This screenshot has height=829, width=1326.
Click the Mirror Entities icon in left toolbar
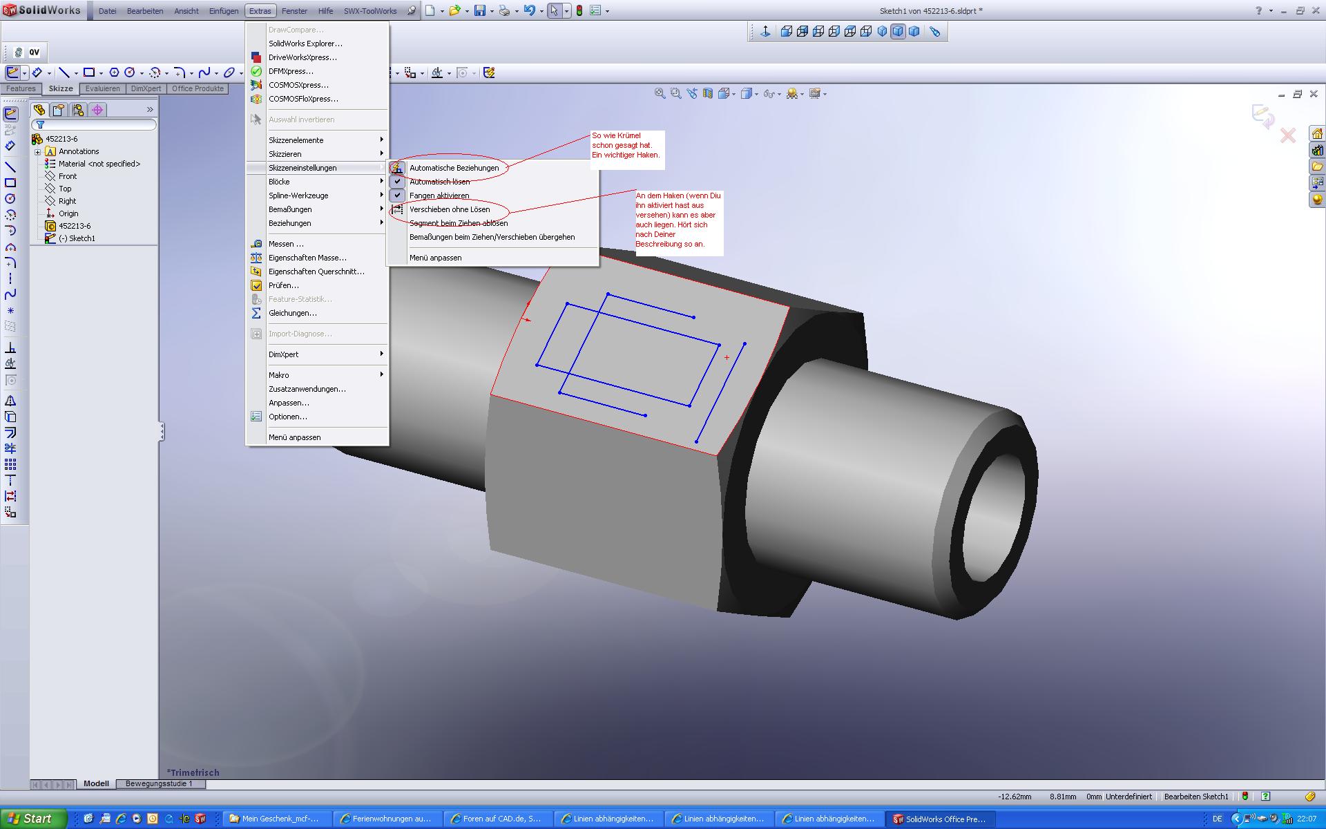point(10,401)
